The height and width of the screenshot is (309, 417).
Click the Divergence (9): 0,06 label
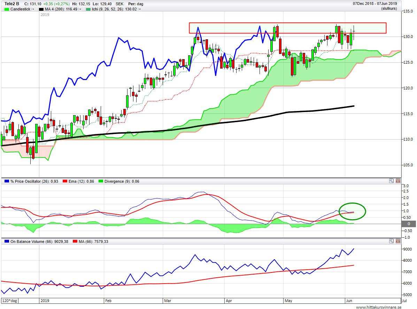coord(122,181)
